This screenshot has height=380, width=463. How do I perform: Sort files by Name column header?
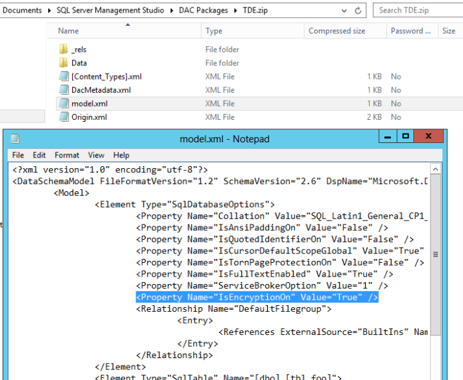click(x=68, y=31)
